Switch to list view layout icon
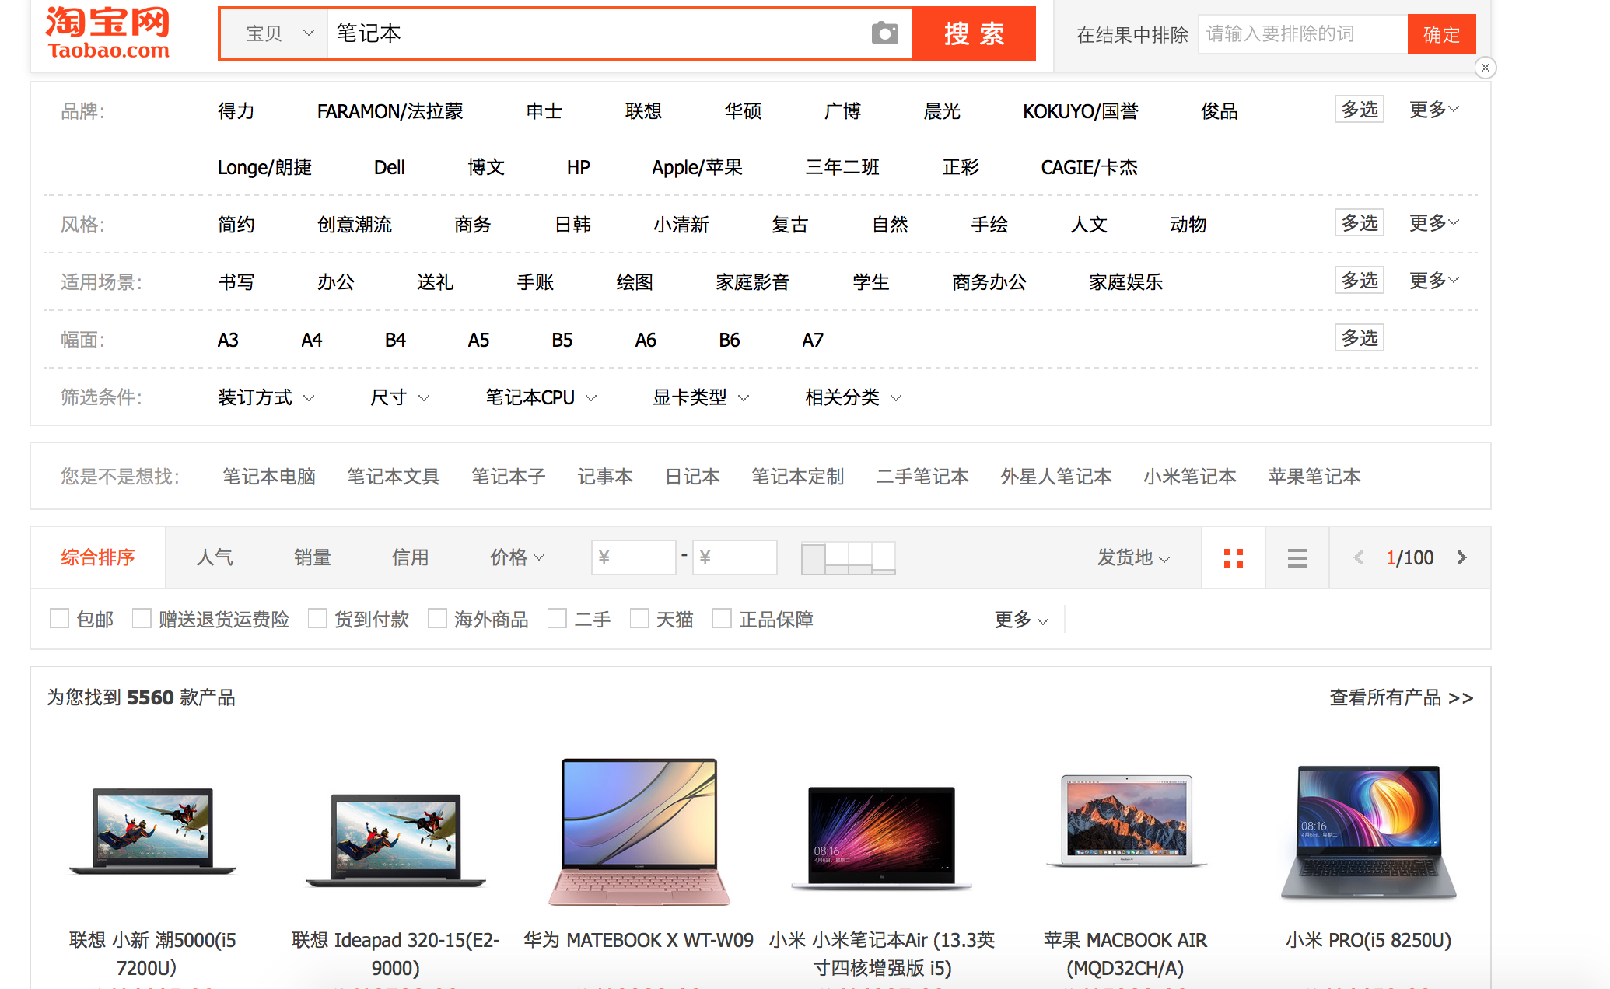Viewport: 1610px width, 989px height. (x=1297, y=558)
